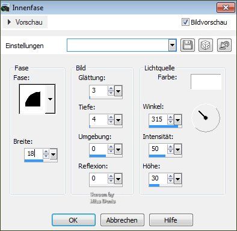Close the Innenfase dialog
Screen dimensions: 237x231
[x=226, y=8]
